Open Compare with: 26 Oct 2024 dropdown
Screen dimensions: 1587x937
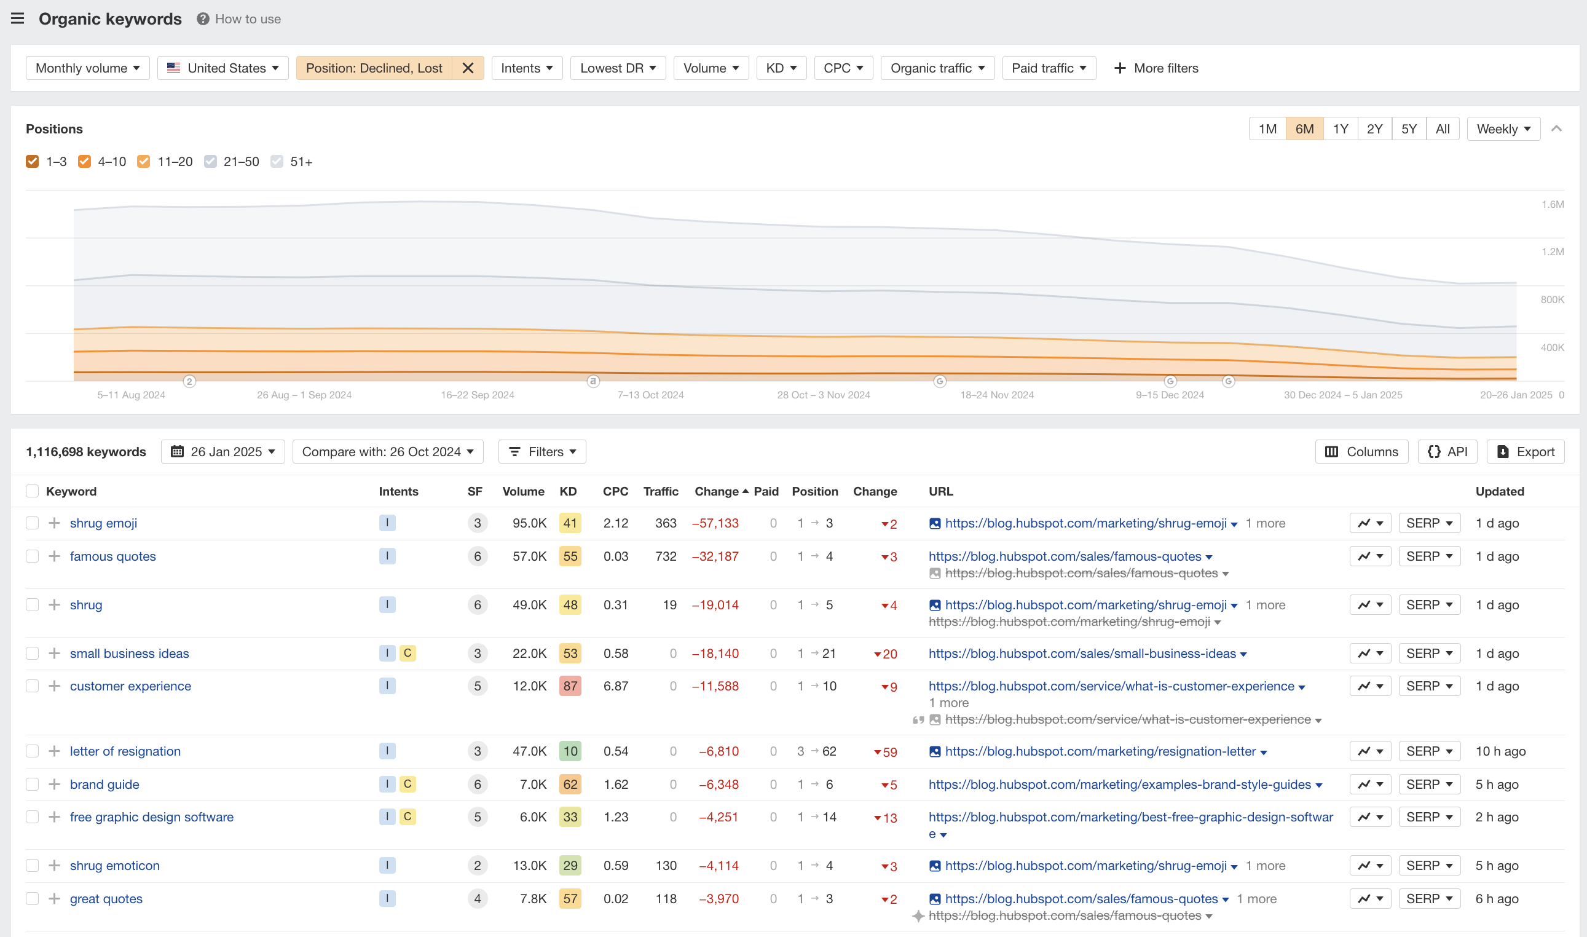tap(388, 452)
